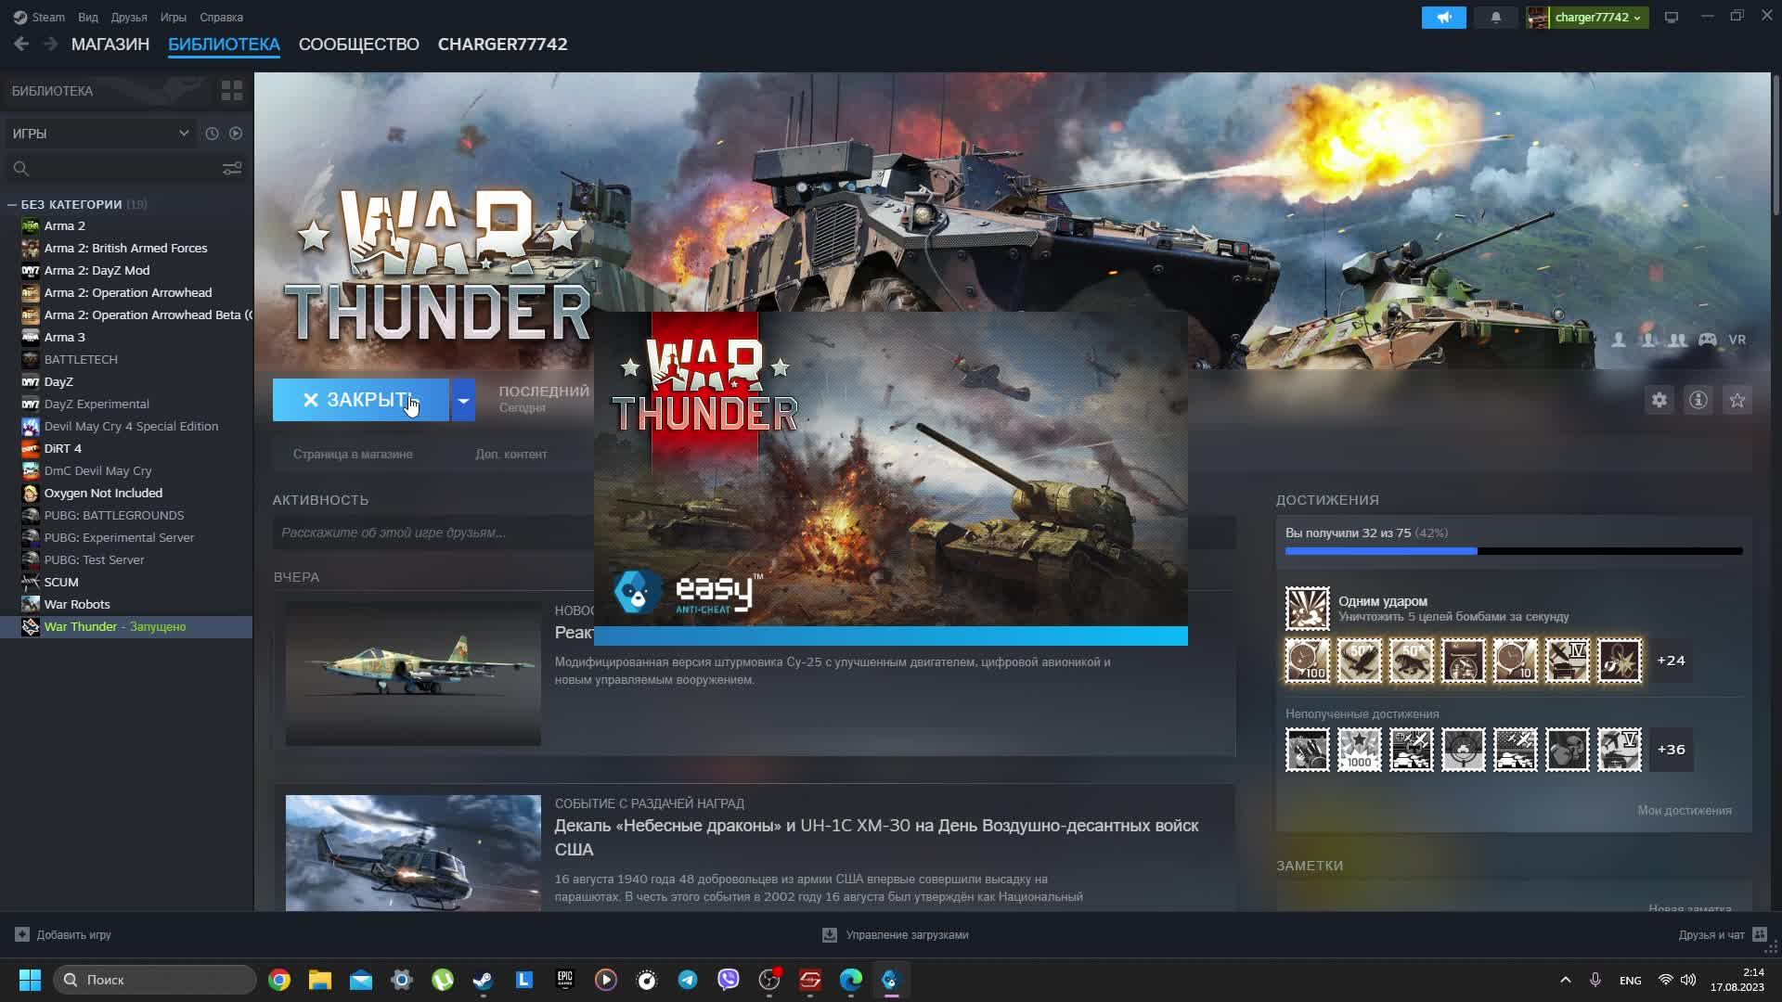Image resolution: width=1782 pixels, height=1002 pixels.
Task: Go to the МАГАЗИН tab
Action: coord(110,45)
